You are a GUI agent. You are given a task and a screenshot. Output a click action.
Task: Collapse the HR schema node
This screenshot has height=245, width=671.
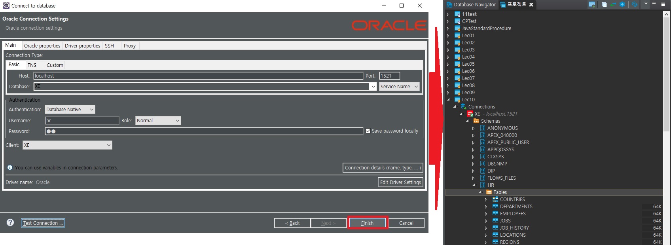click(x=474, y=185)
